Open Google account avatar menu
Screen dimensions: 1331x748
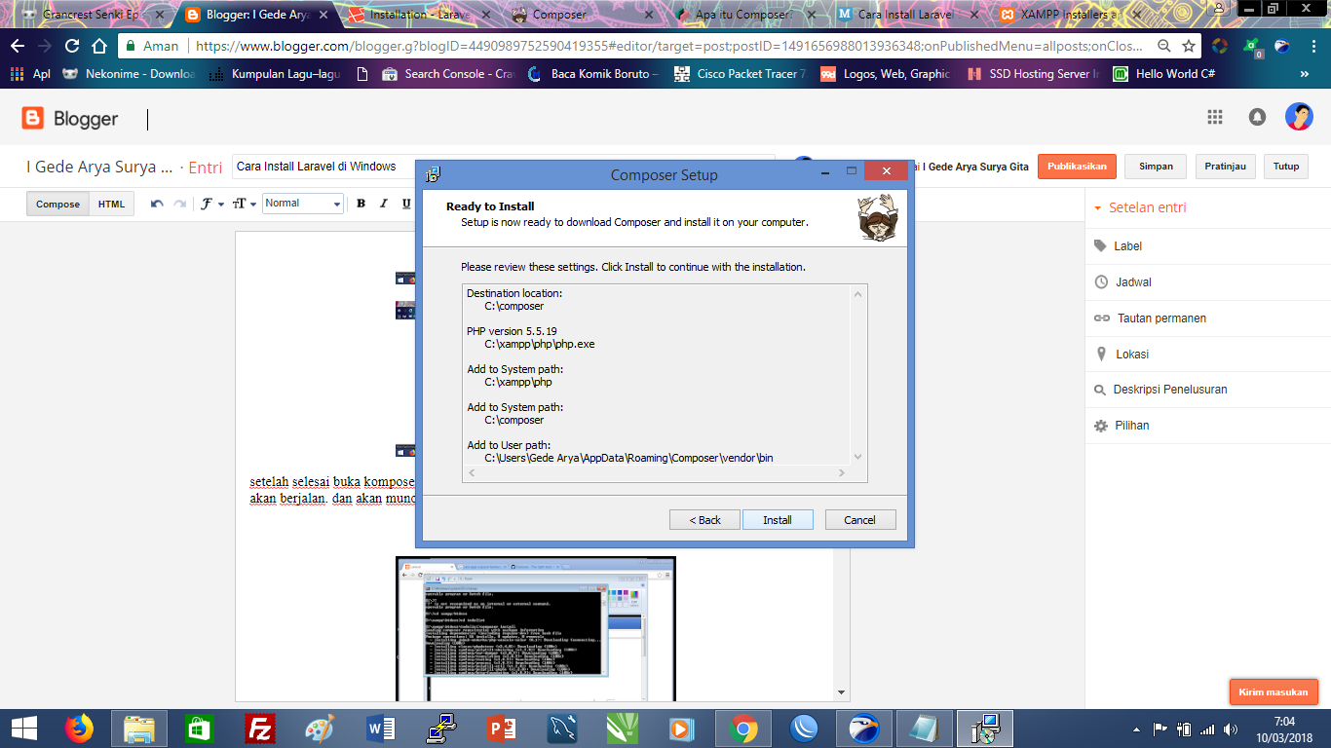(x=1299, y=117)
